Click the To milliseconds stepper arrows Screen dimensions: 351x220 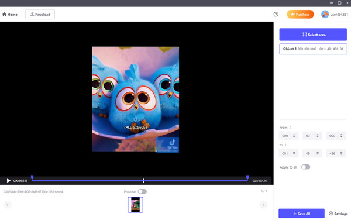341,153
